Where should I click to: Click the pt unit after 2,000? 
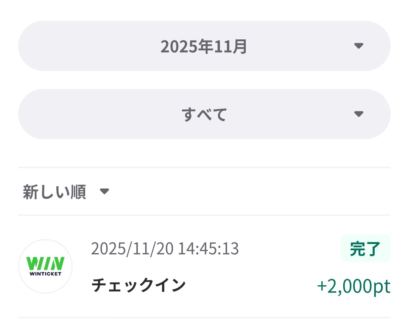coord(382,287)
